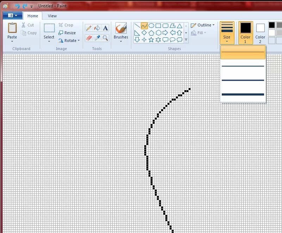Choose the thinnest line size option
The image size is (282, 233).
pos(243,52)
